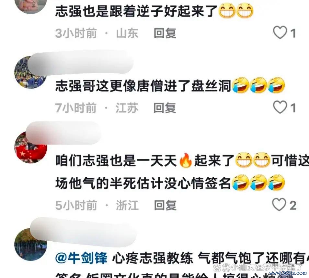This screenshot has width=309, height=278.
Task: Like the Shandong comment with heart icon
Action: [280, 32]
